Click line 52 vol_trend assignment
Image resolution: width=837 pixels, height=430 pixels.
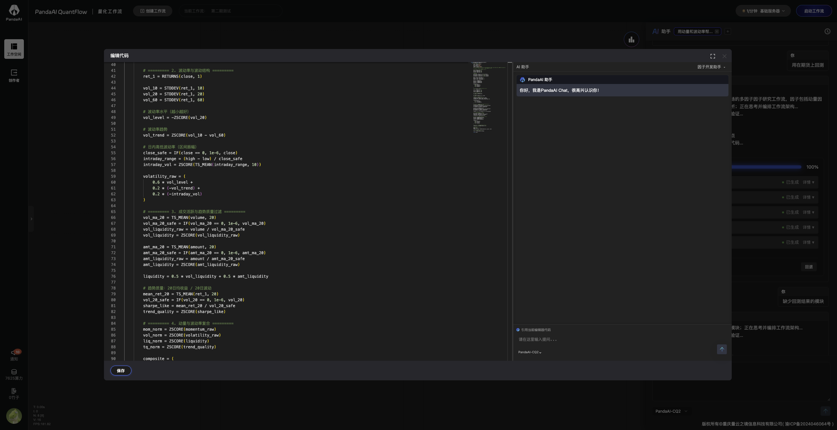(x=184, y=135)
